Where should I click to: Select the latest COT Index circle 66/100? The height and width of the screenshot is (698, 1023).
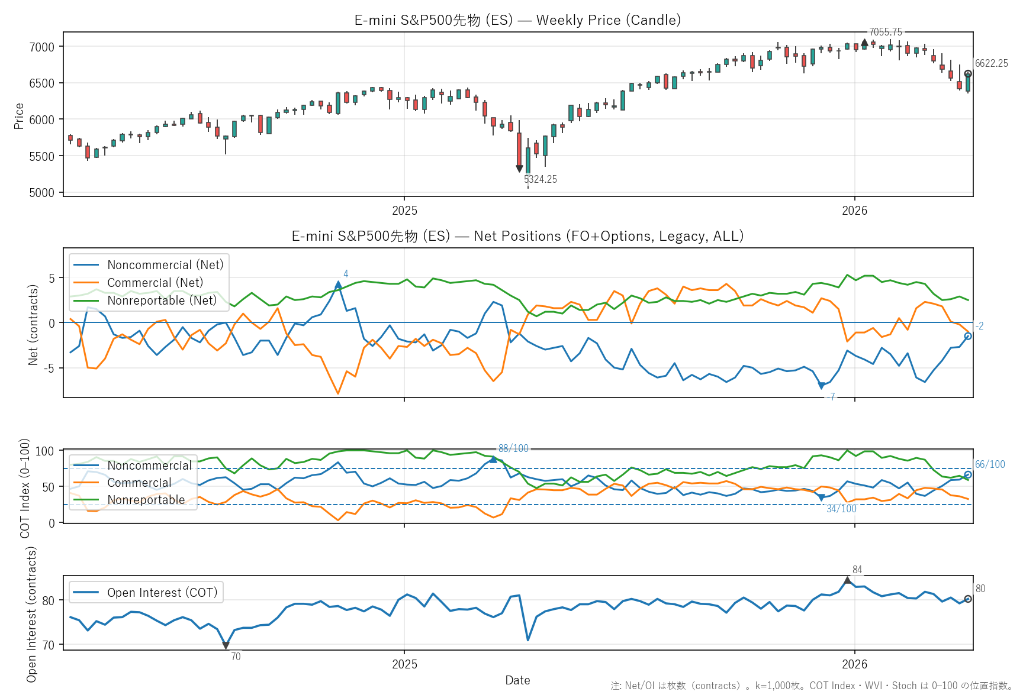pos(968,474)
